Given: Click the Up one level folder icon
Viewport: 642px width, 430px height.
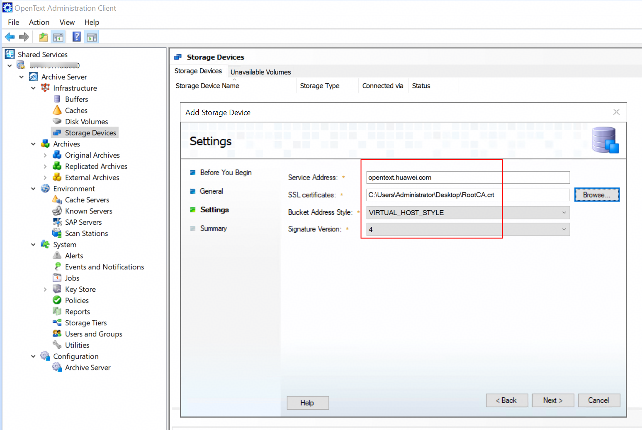Looking at the screenshot, I should (x=43, y=37).
